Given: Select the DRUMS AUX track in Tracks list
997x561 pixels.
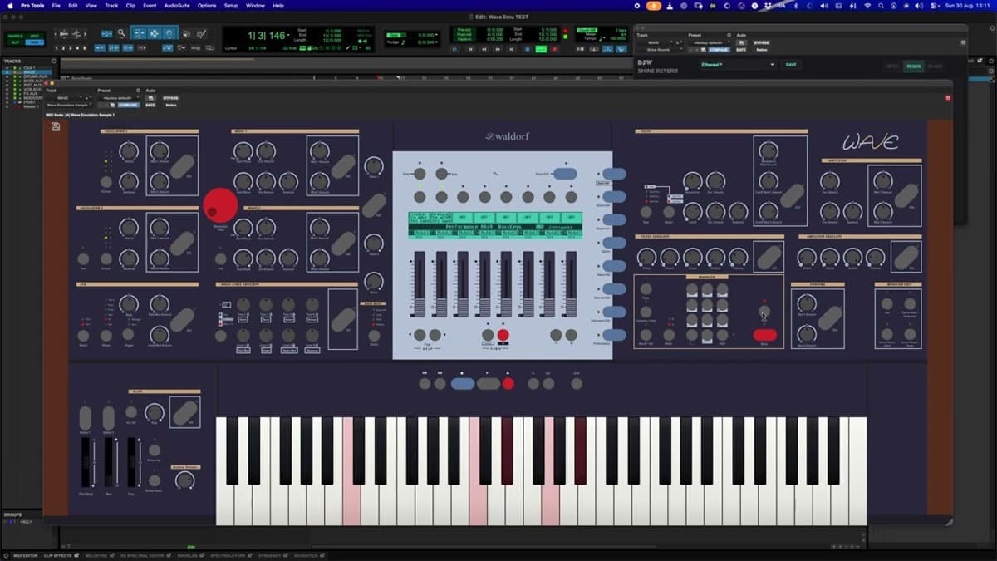Looking at the screenshot, I should pos(33,76).
